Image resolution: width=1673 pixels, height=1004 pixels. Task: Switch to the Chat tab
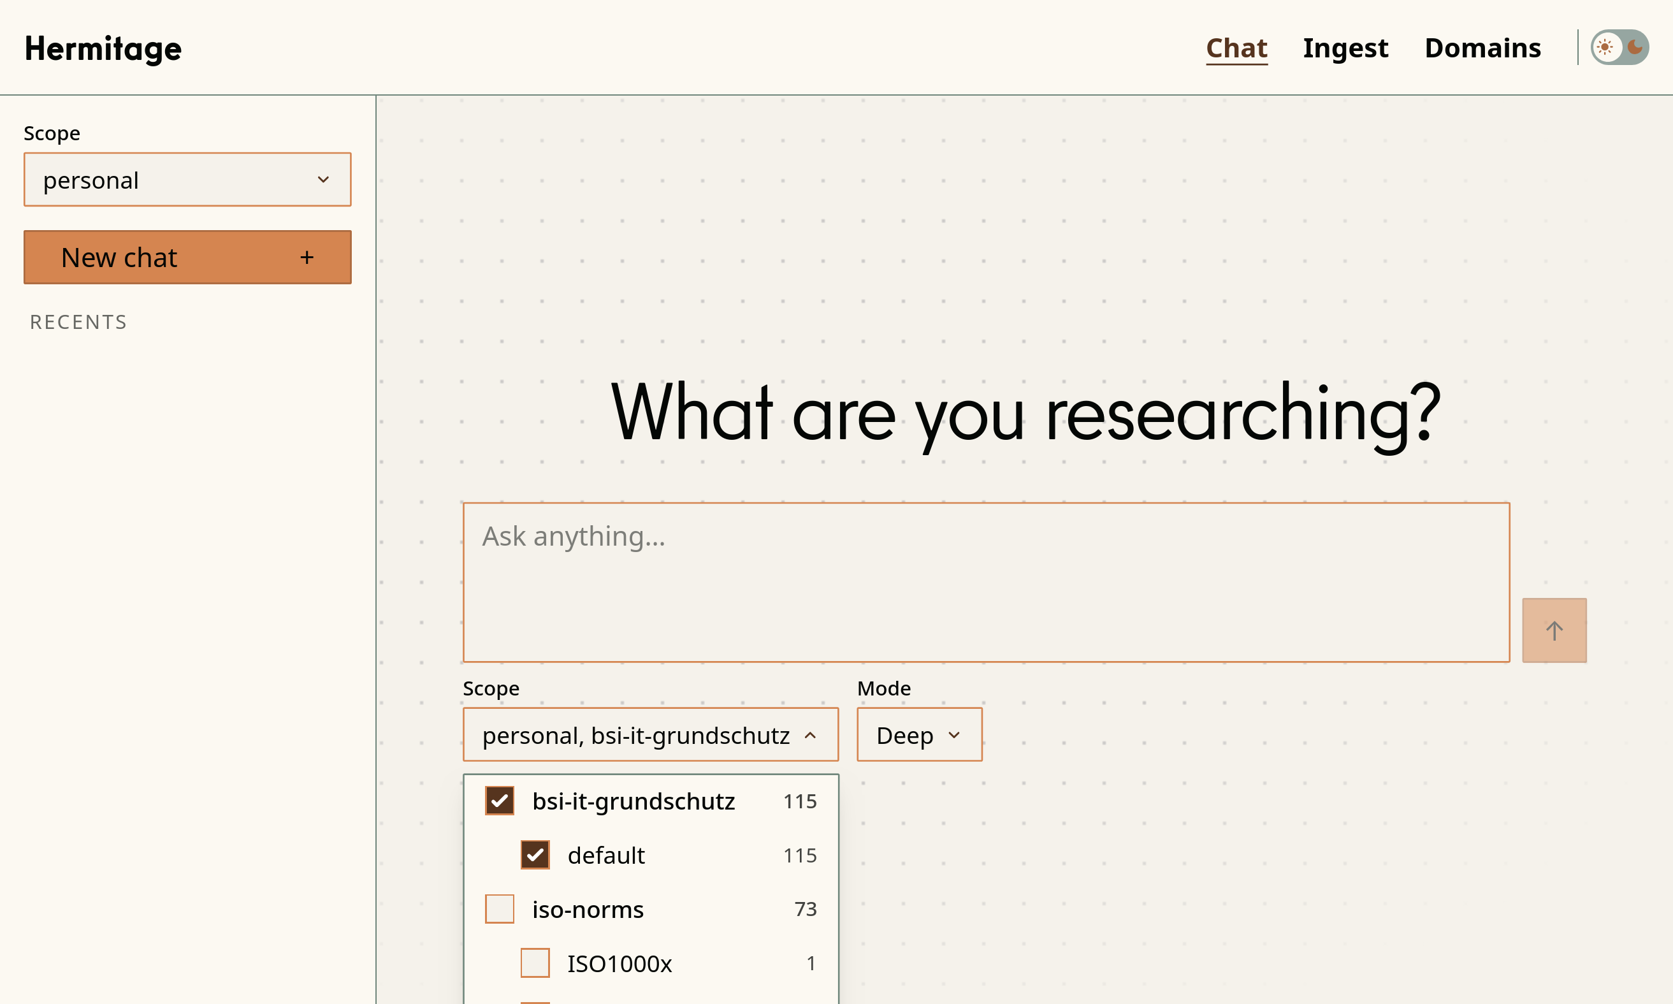(1236, 47)
